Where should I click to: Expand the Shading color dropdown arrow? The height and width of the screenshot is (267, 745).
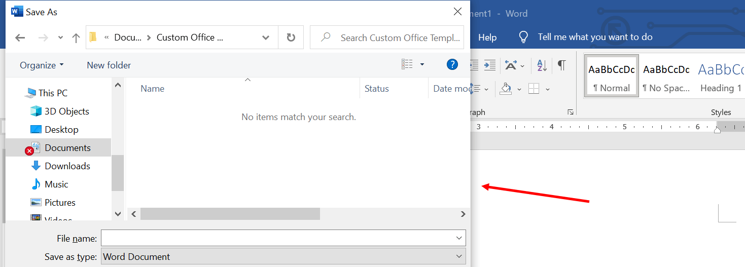(519, 89)
